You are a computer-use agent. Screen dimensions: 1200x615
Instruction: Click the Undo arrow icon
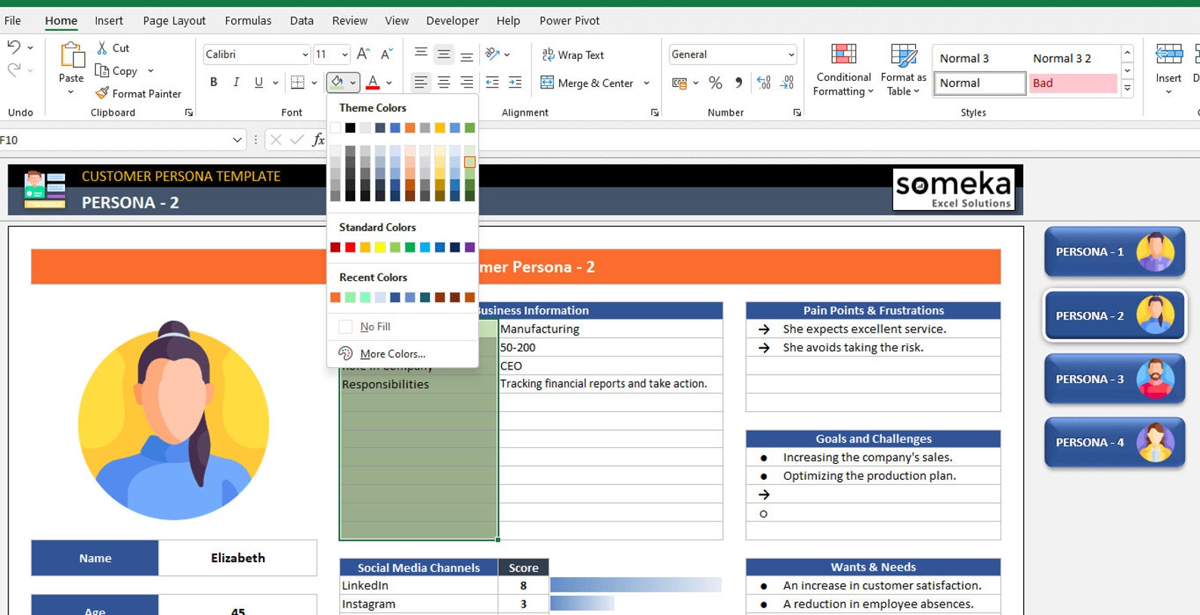tap(14, 47)
